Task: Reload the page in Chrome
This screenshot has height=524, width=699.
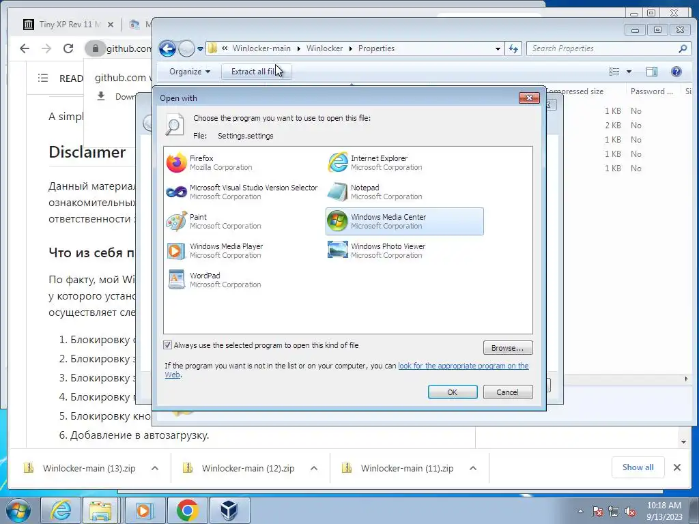Action: pos(68,48)
